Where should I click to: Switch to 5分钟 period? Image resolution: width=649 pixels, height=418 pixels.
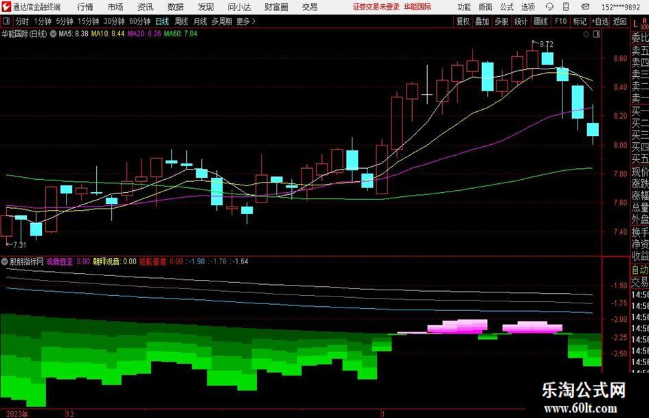pyautogui.click(x=65, y=21)
